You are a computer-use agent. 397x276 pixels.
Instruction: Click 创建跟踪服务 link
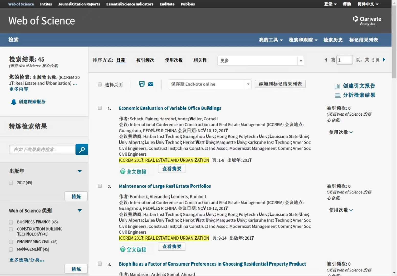point(32,102)
